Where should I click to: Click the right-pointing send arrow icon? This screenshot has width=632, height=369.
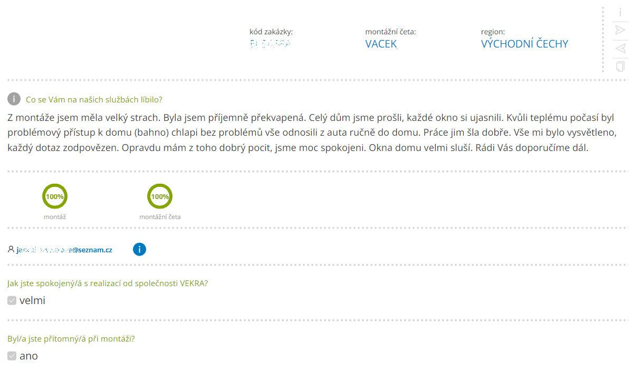pyautogui.click(x=620, y=30)
